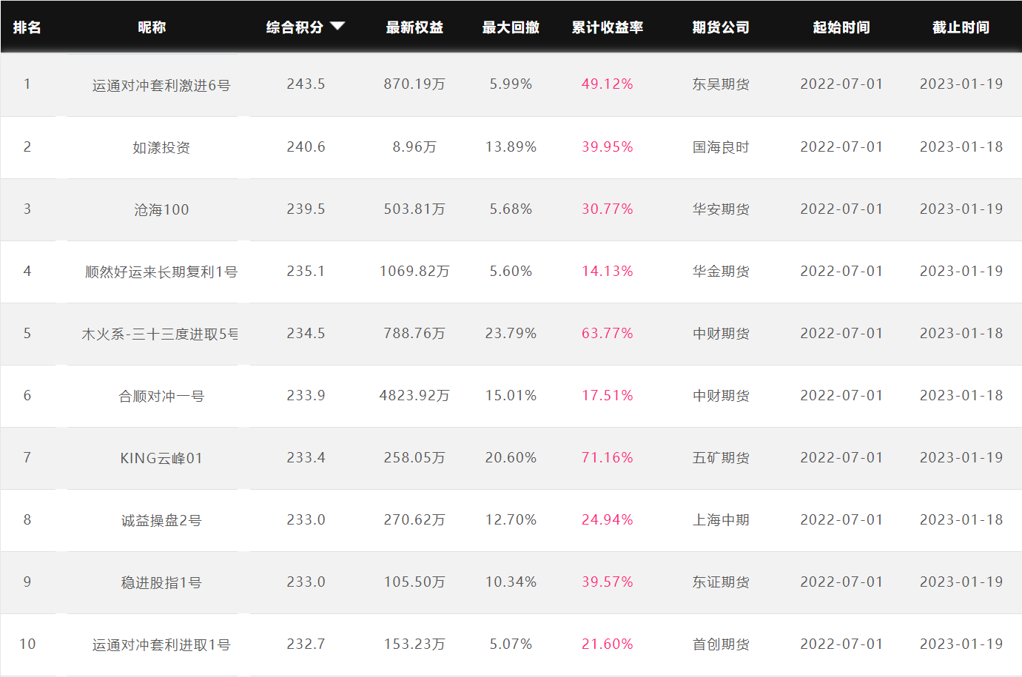Click the score value 234.5

point(306,333)
